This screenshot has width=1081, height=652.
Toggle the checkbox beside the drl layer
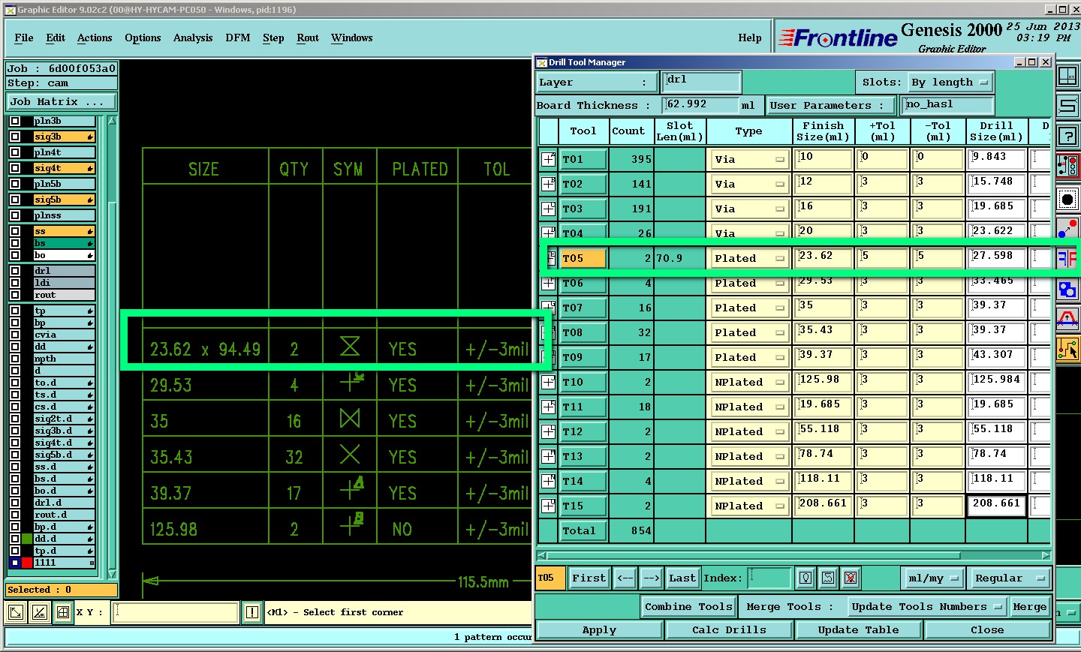(x=15, y=271)
